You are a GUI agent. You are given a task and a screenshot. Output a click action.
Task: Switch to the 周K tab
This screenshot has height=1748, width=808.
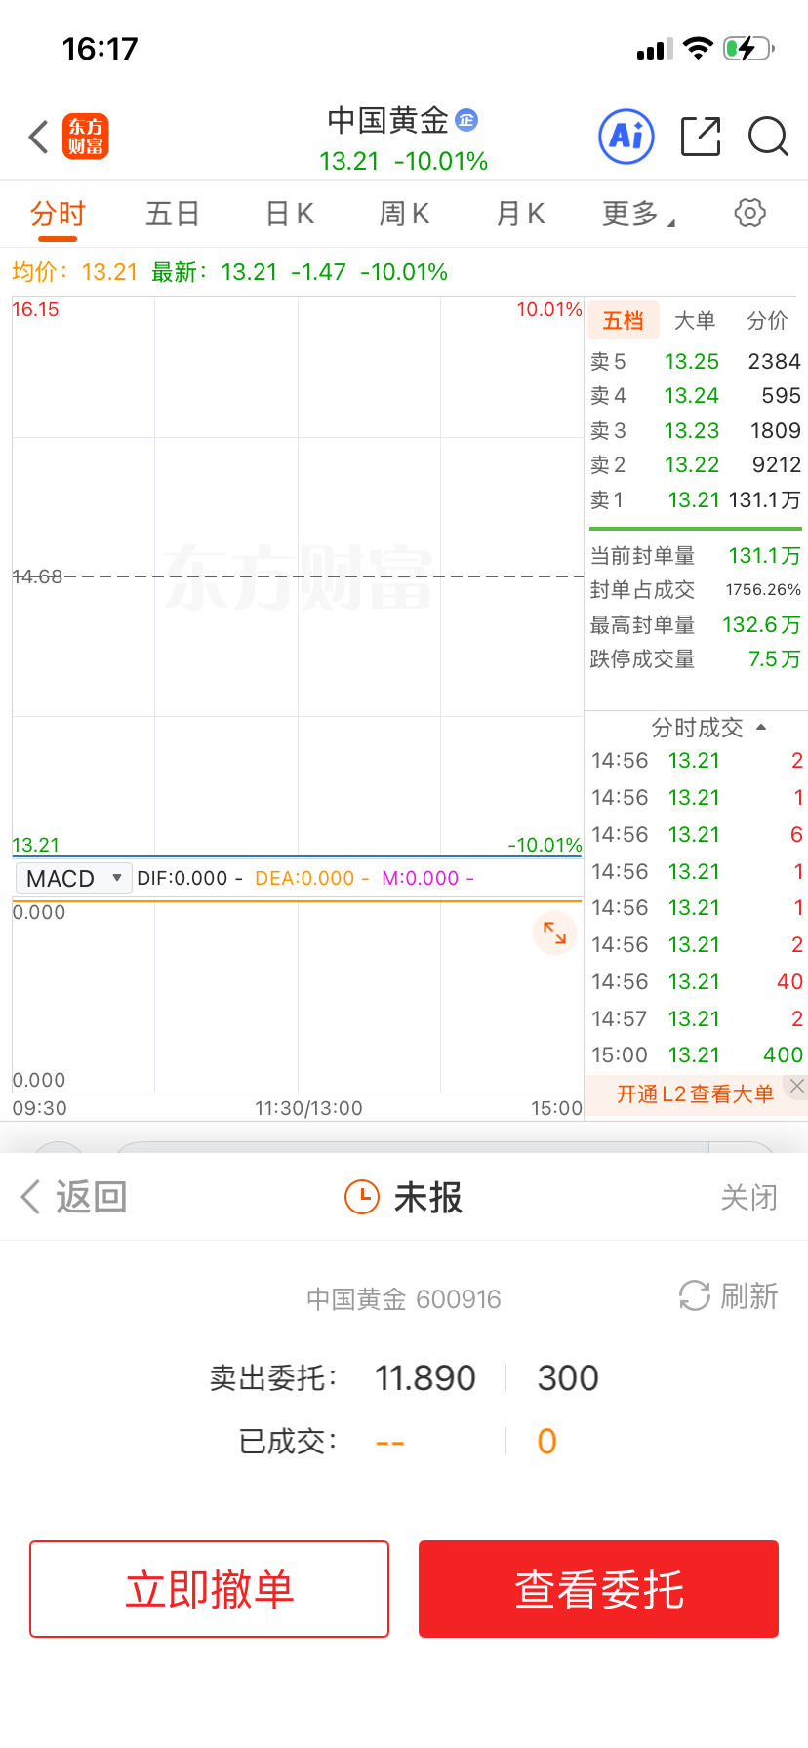tap(404, 214)
